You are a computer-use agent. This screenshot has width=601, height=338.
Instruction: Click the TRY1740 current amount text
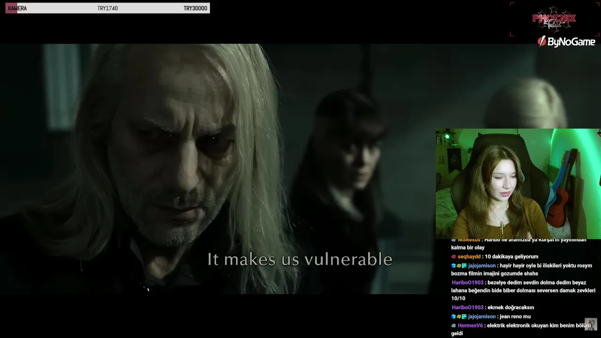click(x=108, y=8)
